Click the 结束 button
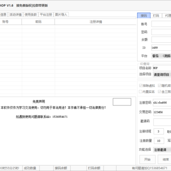 pos(165,160)
